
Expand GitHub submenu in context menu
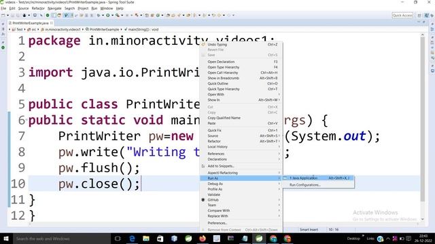(x=241, y=200)
